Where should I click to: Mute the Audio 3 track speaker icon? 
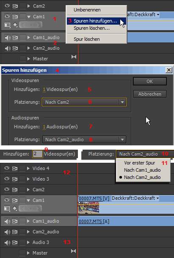click(x=7, y=242)
